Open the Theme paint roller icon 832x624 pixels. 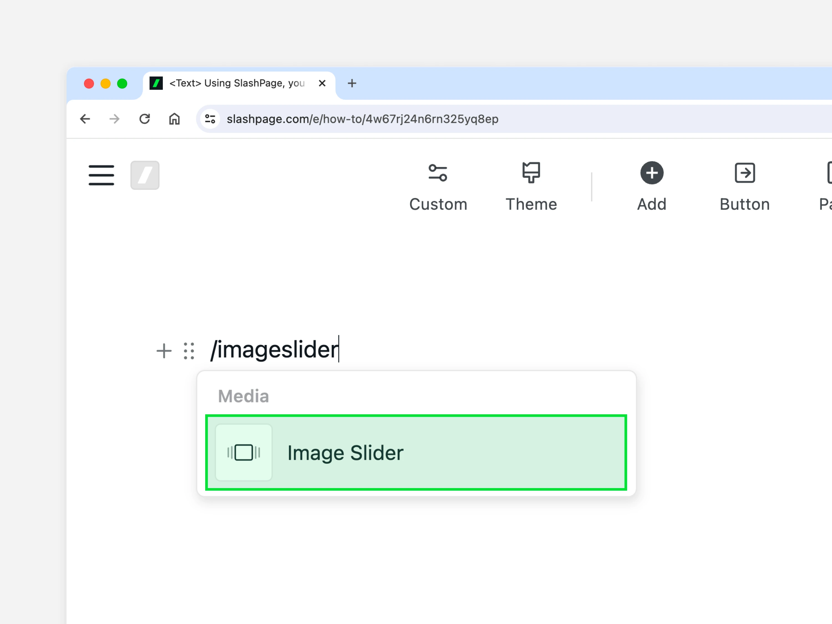pos(531,173)
